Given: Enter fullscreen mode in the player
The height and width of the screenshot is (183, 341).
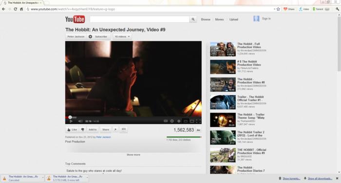Looking at the screenshot, I should click(198, 121).
